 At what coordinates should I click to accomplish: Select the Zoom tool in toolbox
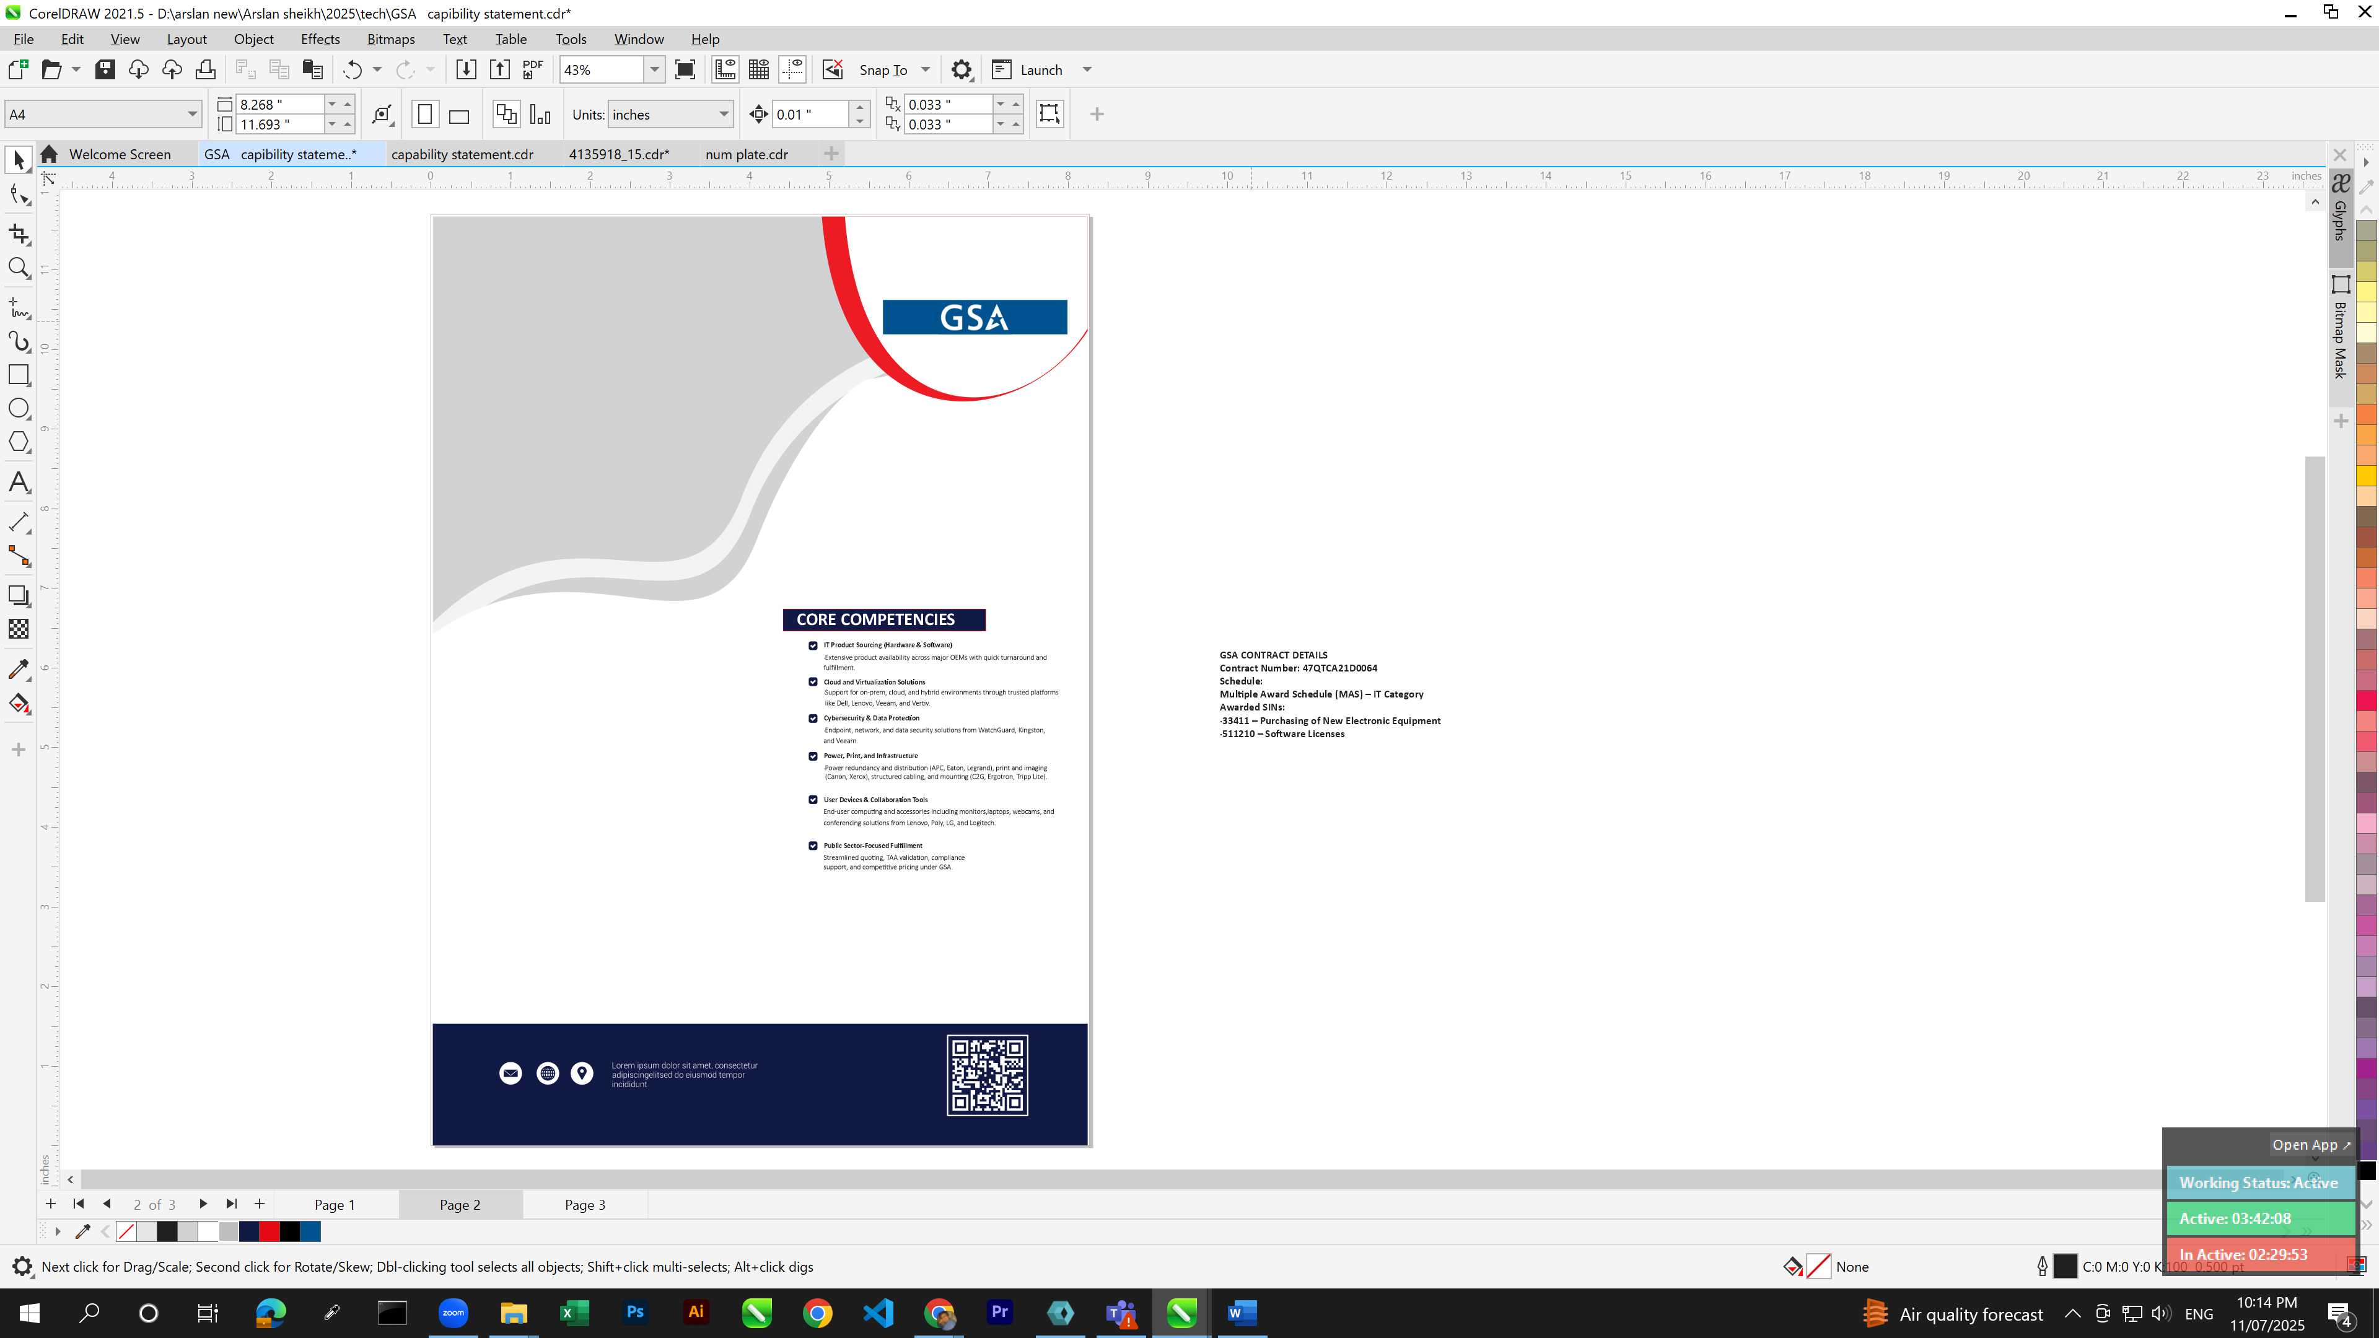19,269
